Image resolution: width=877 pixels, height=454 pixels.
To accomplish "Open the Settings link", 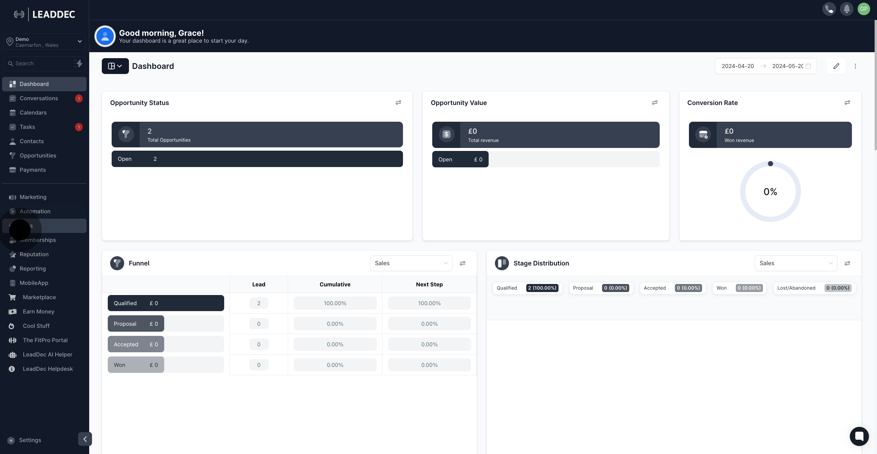I will [30, 440].
